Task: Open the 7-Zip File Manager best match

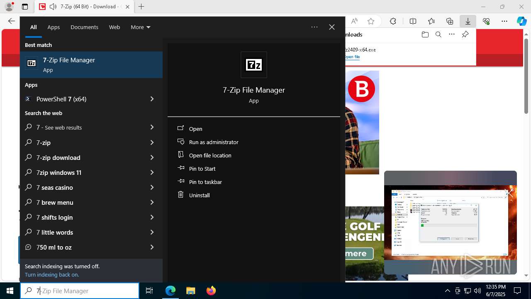Action: 91,65
